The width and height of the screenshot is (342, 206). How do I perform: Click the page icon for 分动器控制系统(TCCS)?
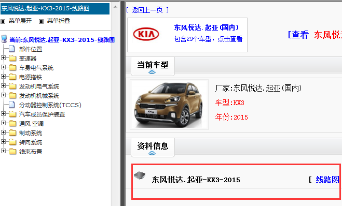pyautogui.click(x=12, y=105)
